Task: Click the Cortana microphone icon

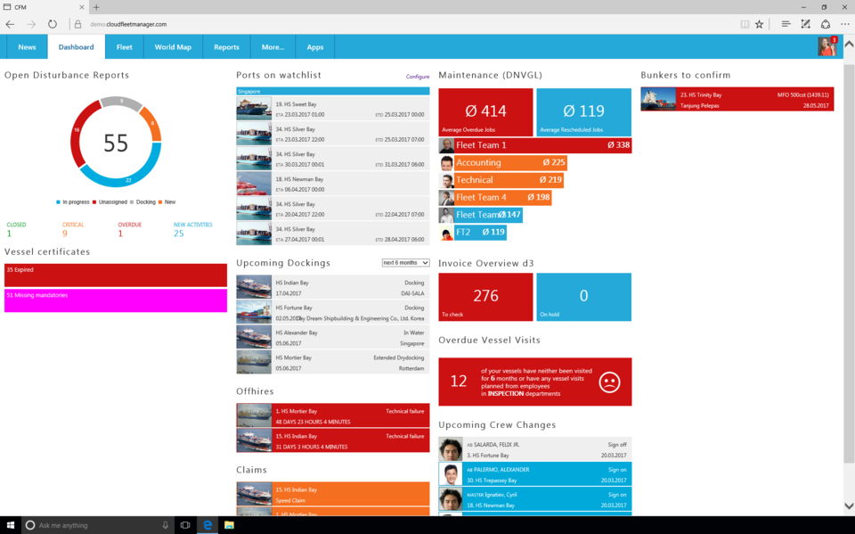Action: pyautogui.click(x=166, y=525)
